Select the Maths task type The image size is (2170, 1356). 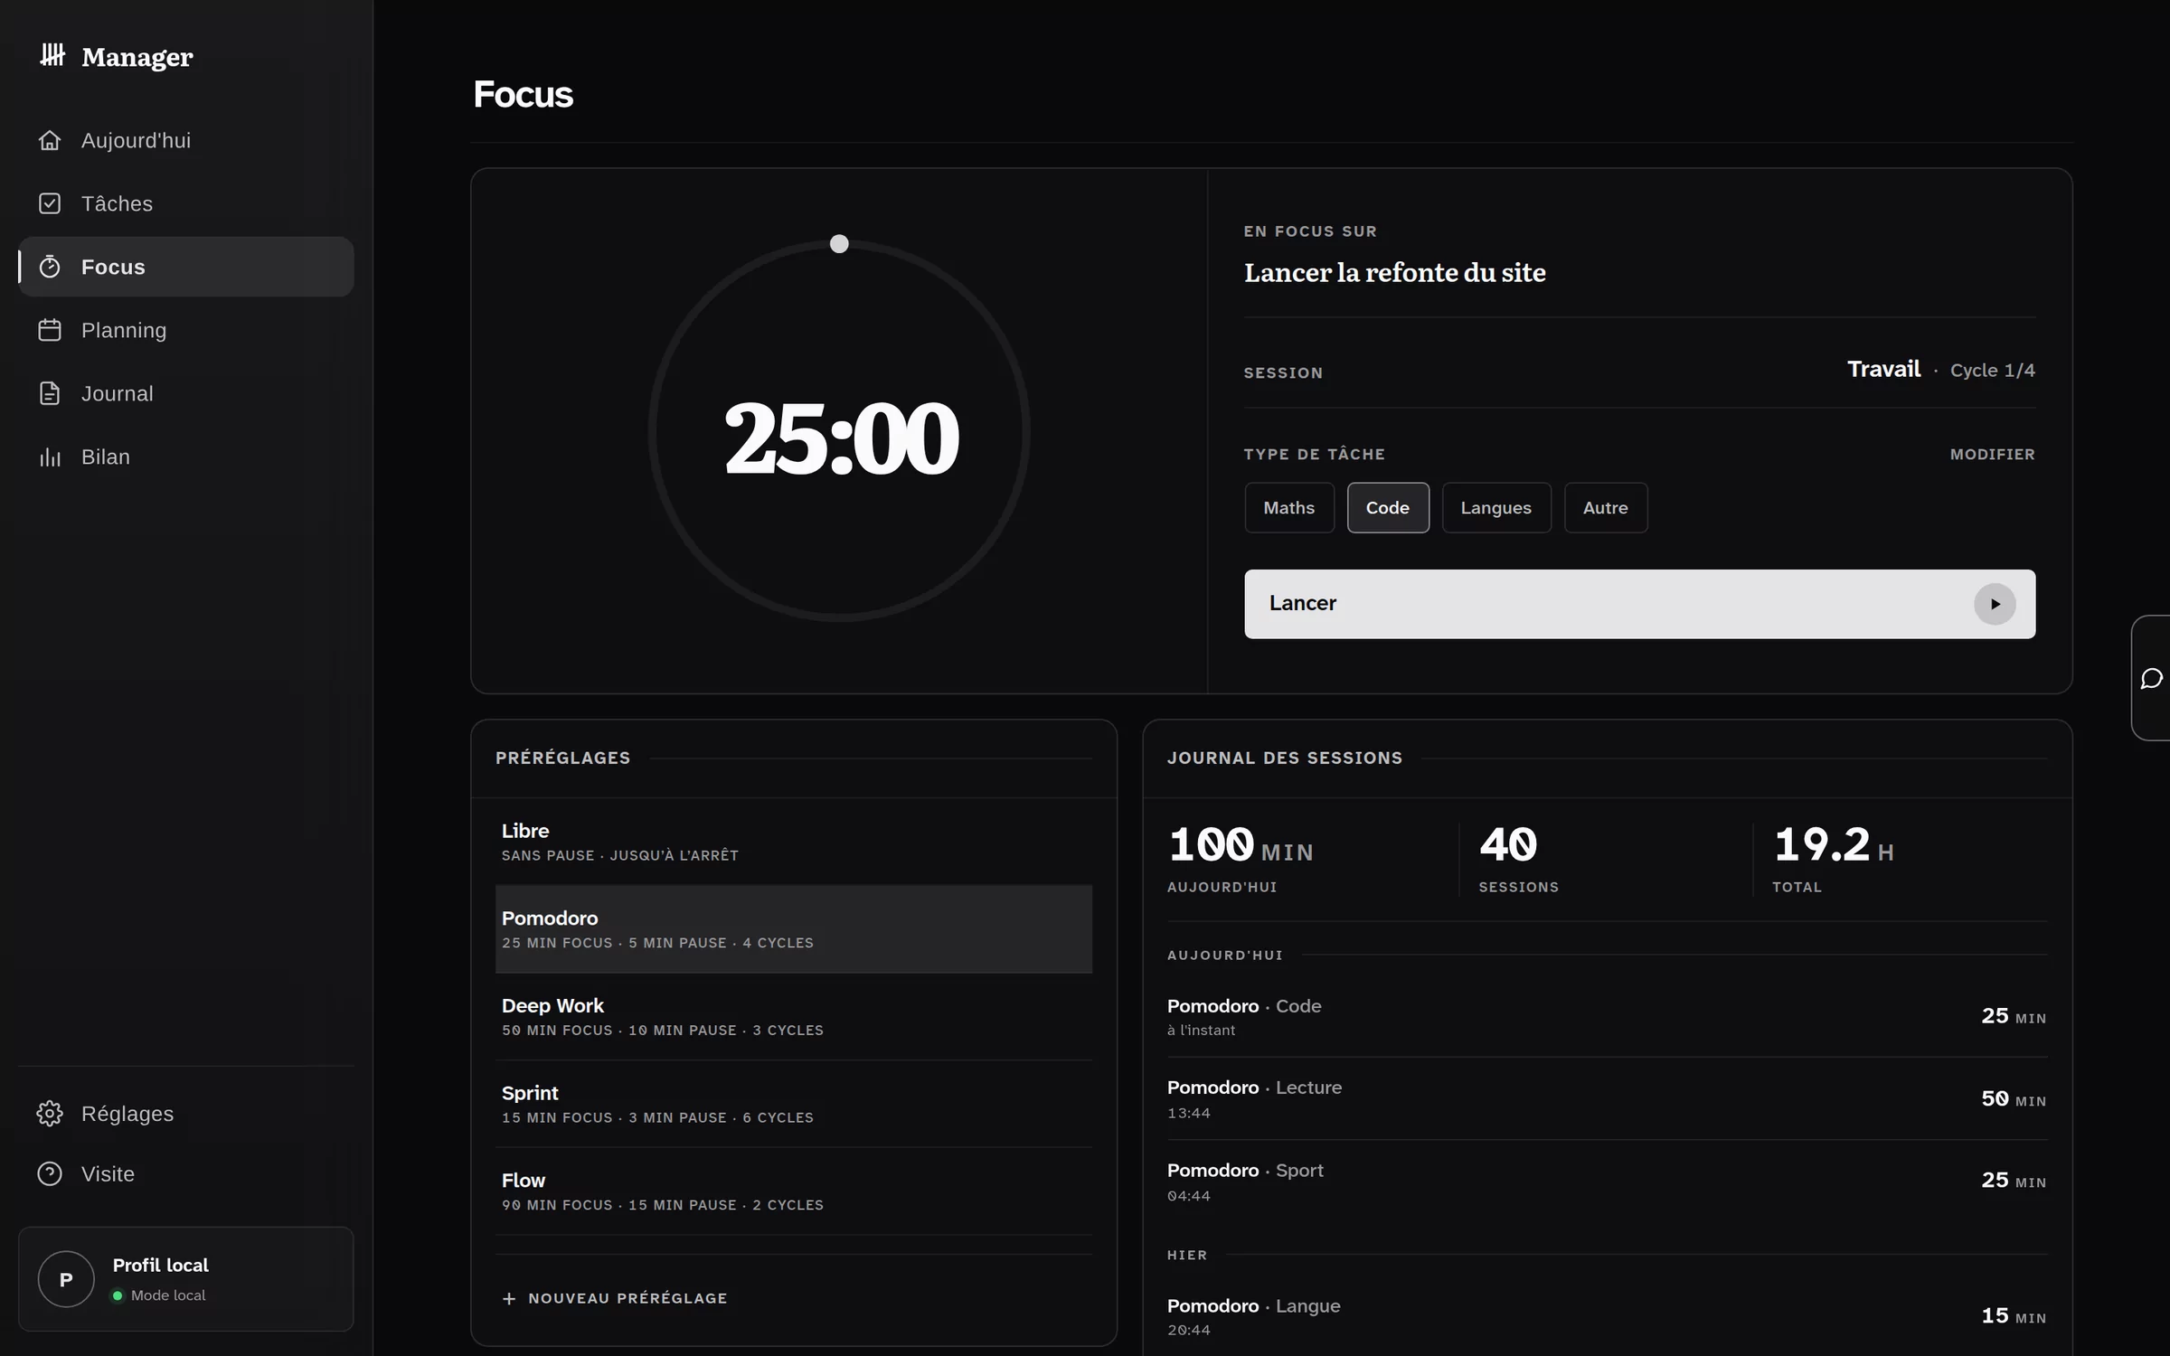(x=1289, y=508)
